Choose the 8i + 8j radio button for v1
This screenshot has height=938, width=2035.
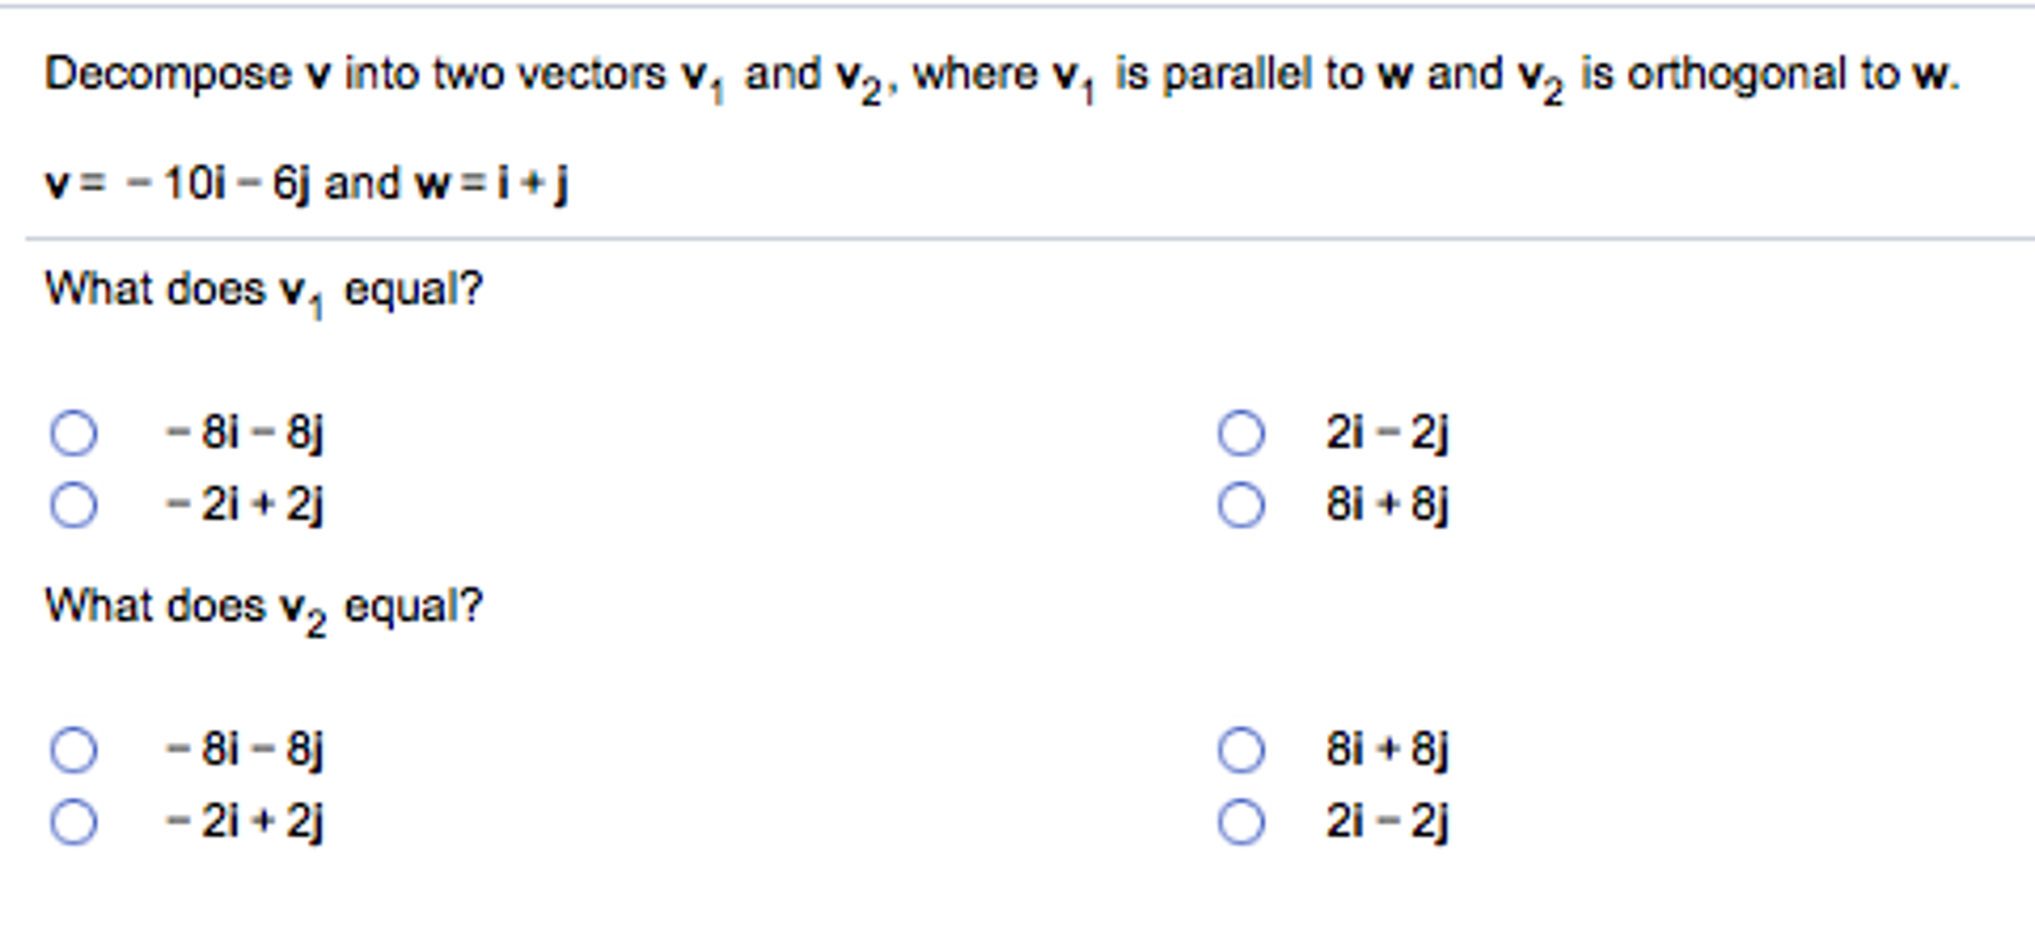click(x=1240, y=505)
